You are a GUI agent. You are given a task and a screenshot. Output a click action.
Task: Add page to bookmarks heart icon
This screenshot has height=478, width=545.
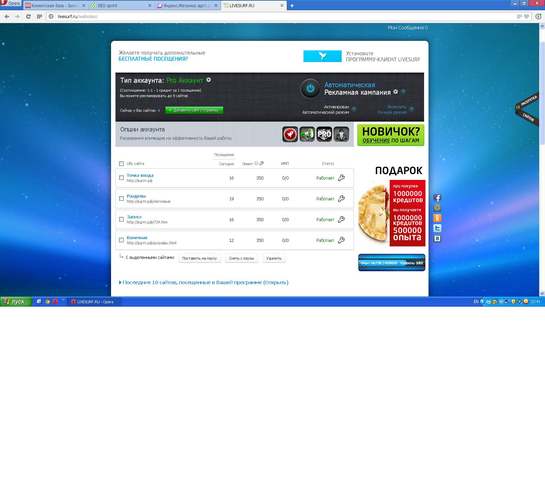(526, 16)
